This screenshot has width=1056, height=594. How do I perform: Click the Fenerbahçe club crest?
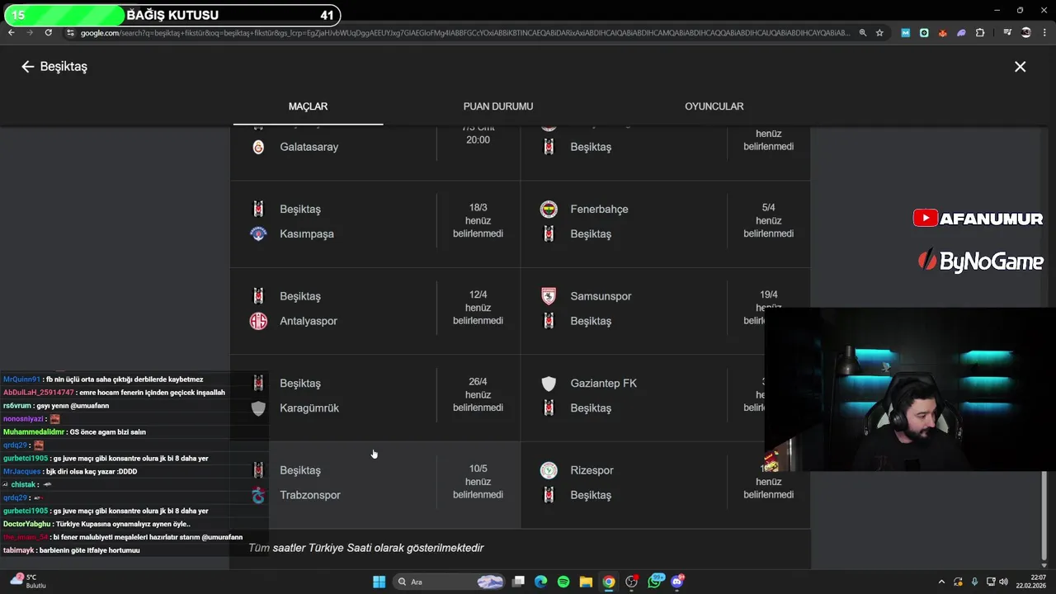click(549, 210)
